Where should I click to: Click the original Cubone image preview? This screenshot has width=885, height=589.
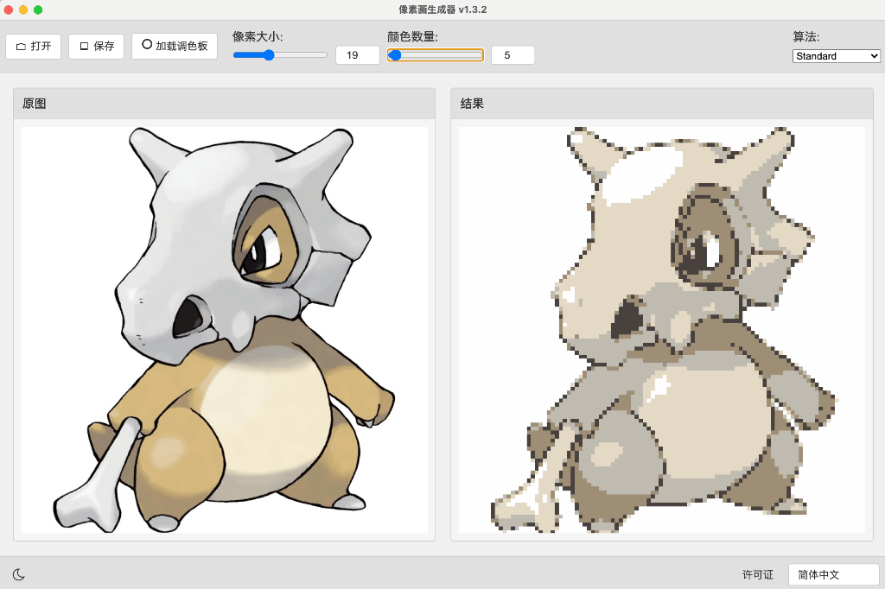click(224, 330)
